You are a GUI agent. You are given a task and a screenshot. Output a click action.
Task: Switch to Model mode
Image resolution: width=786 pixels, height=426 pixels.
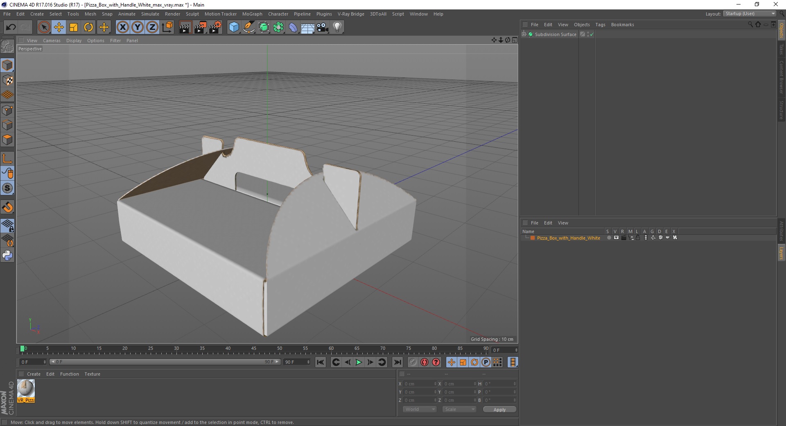tap(7, 65)
